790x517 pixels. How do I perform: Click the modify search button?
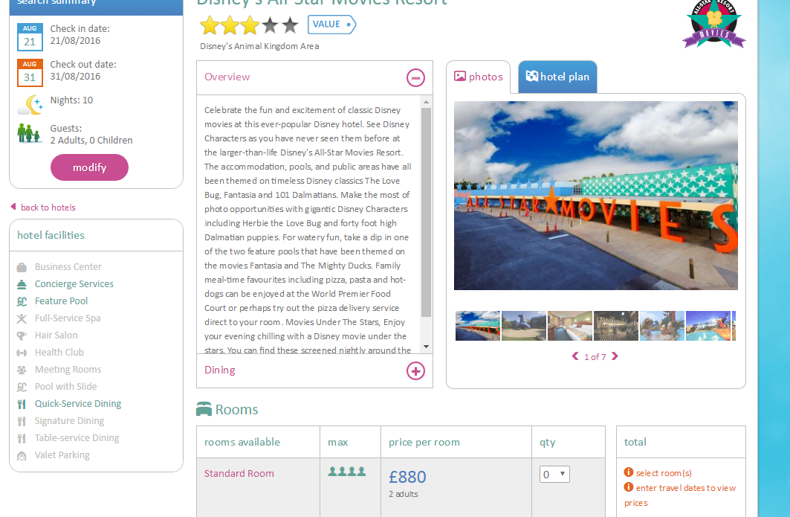coord(89,167)
